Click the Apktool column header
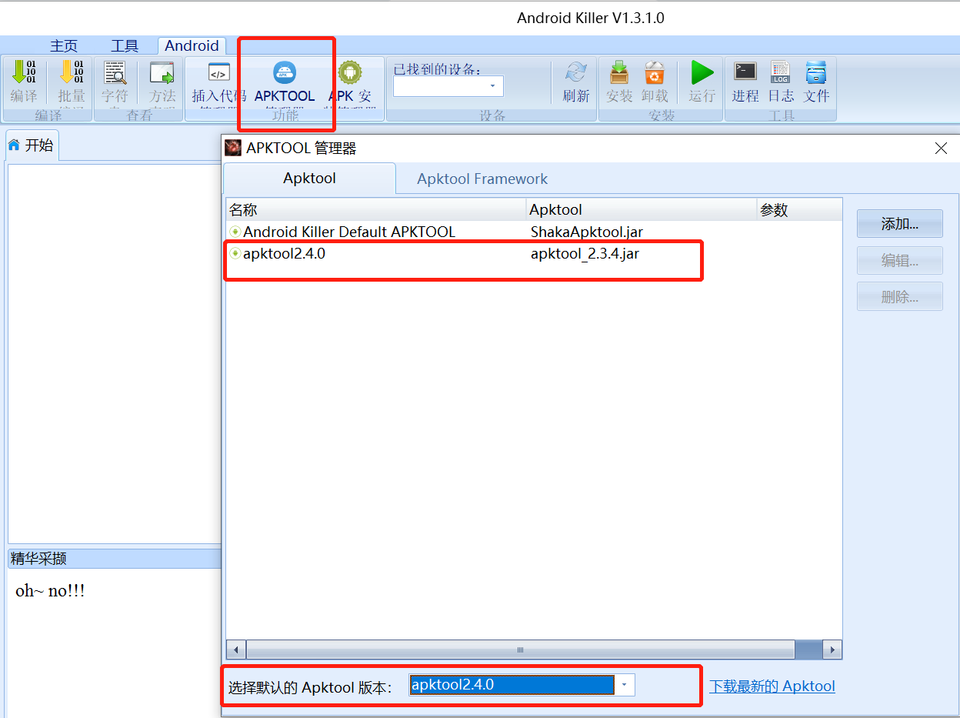The height and width of the screenshot is (718, 960). (642, 210)
